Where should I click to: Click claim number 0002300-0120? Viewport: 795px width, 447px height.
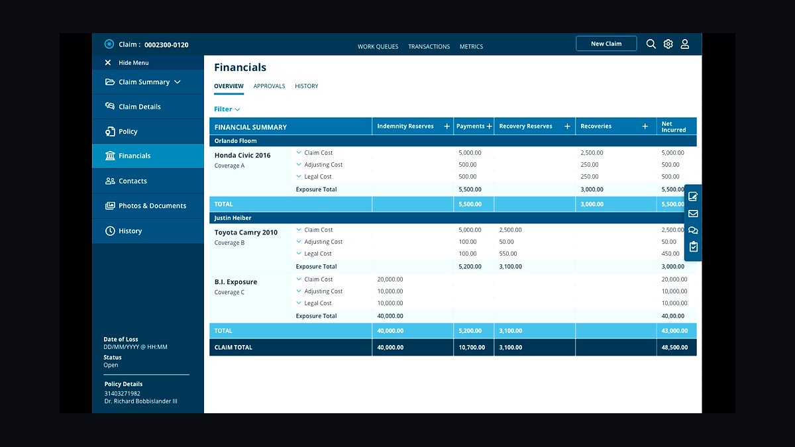tap(166, 45)
